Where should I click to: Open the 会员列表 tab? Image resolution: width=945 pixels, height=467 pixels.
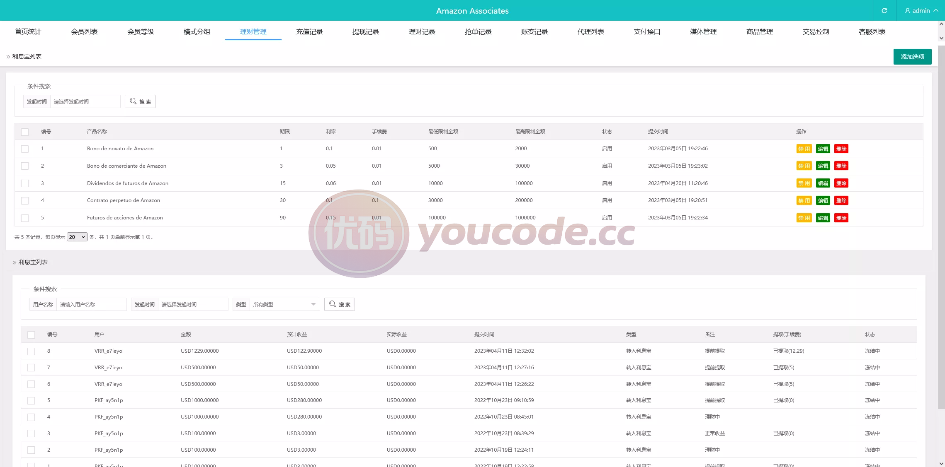coord(84,32)
